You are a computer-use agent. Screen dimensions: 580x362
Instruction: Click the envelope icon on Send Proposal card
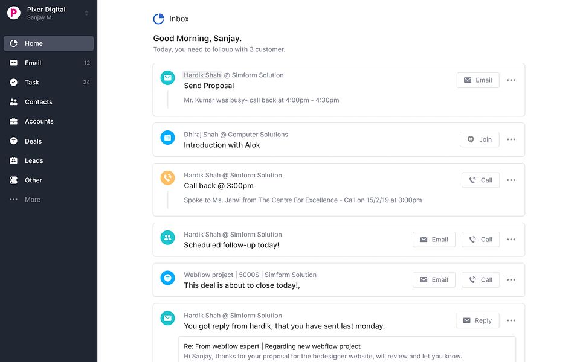click(167, 77)
